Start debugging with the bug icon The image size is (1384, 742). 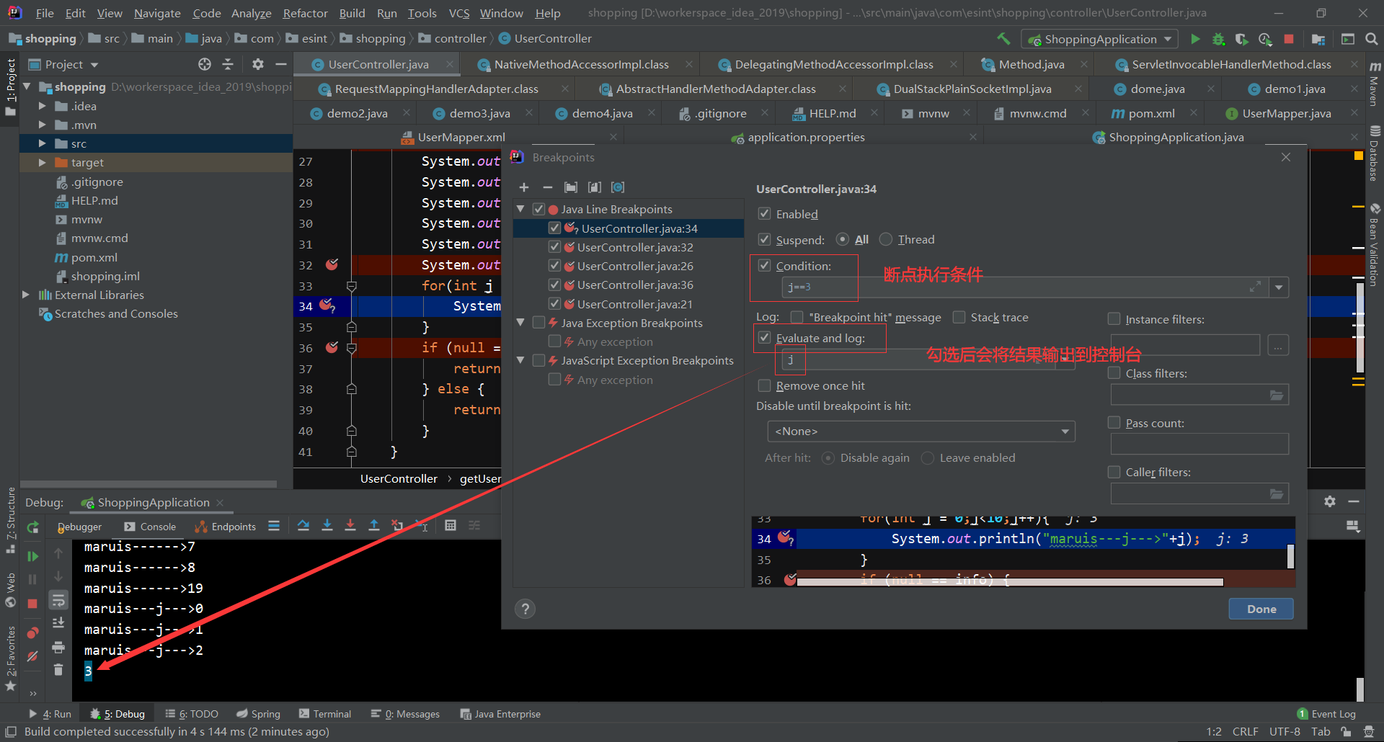click(1218, 39)
